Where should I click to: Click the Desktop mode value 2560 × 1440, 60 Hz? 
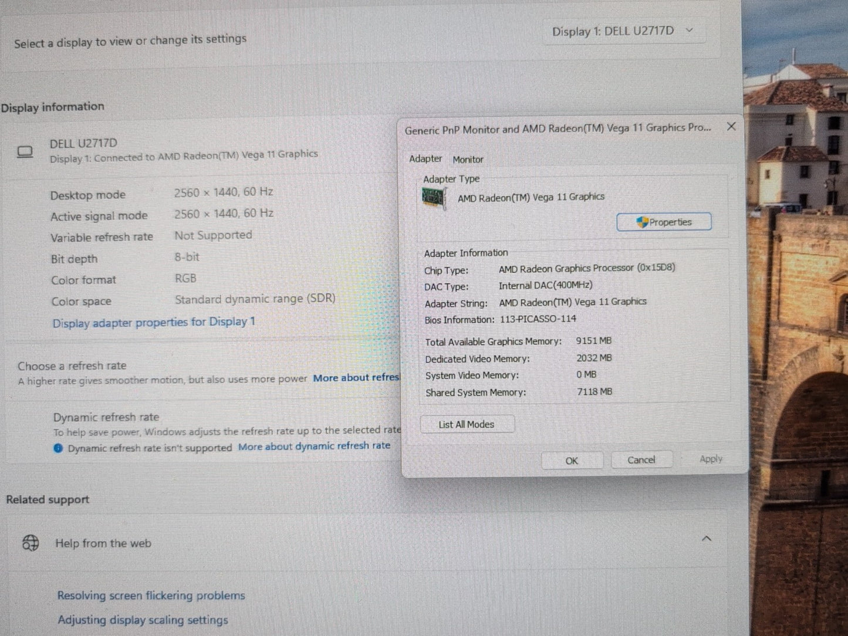pyautogui.click(x=224, y=192)
